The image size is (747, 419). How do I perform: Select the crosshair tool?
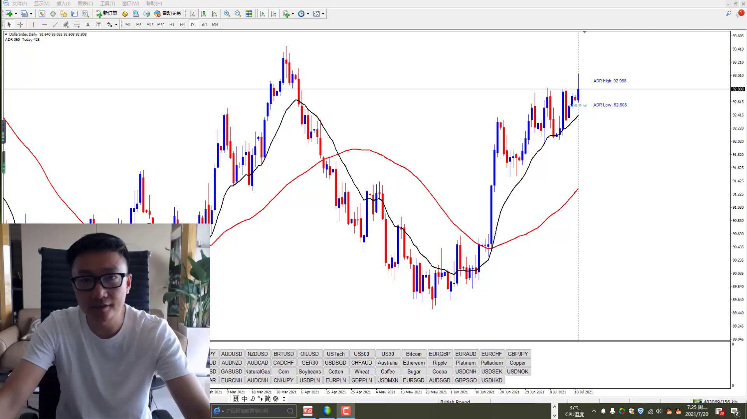coord(20,24)
